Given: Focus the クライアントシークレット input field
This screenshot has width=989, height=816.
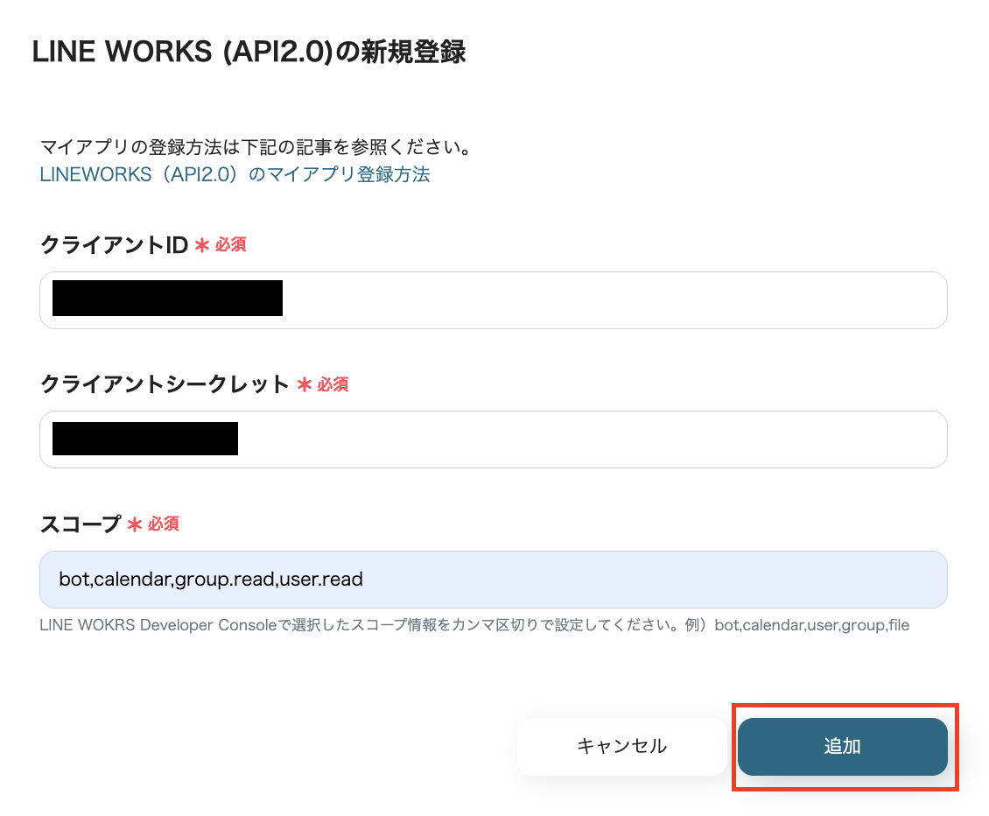Looking at the screenshot, I should click(494, 440).
